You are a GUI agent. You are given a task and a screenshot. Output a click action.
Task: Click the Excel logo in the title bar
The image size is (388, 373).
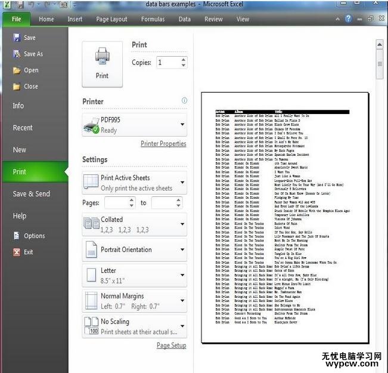pos(7,4)
